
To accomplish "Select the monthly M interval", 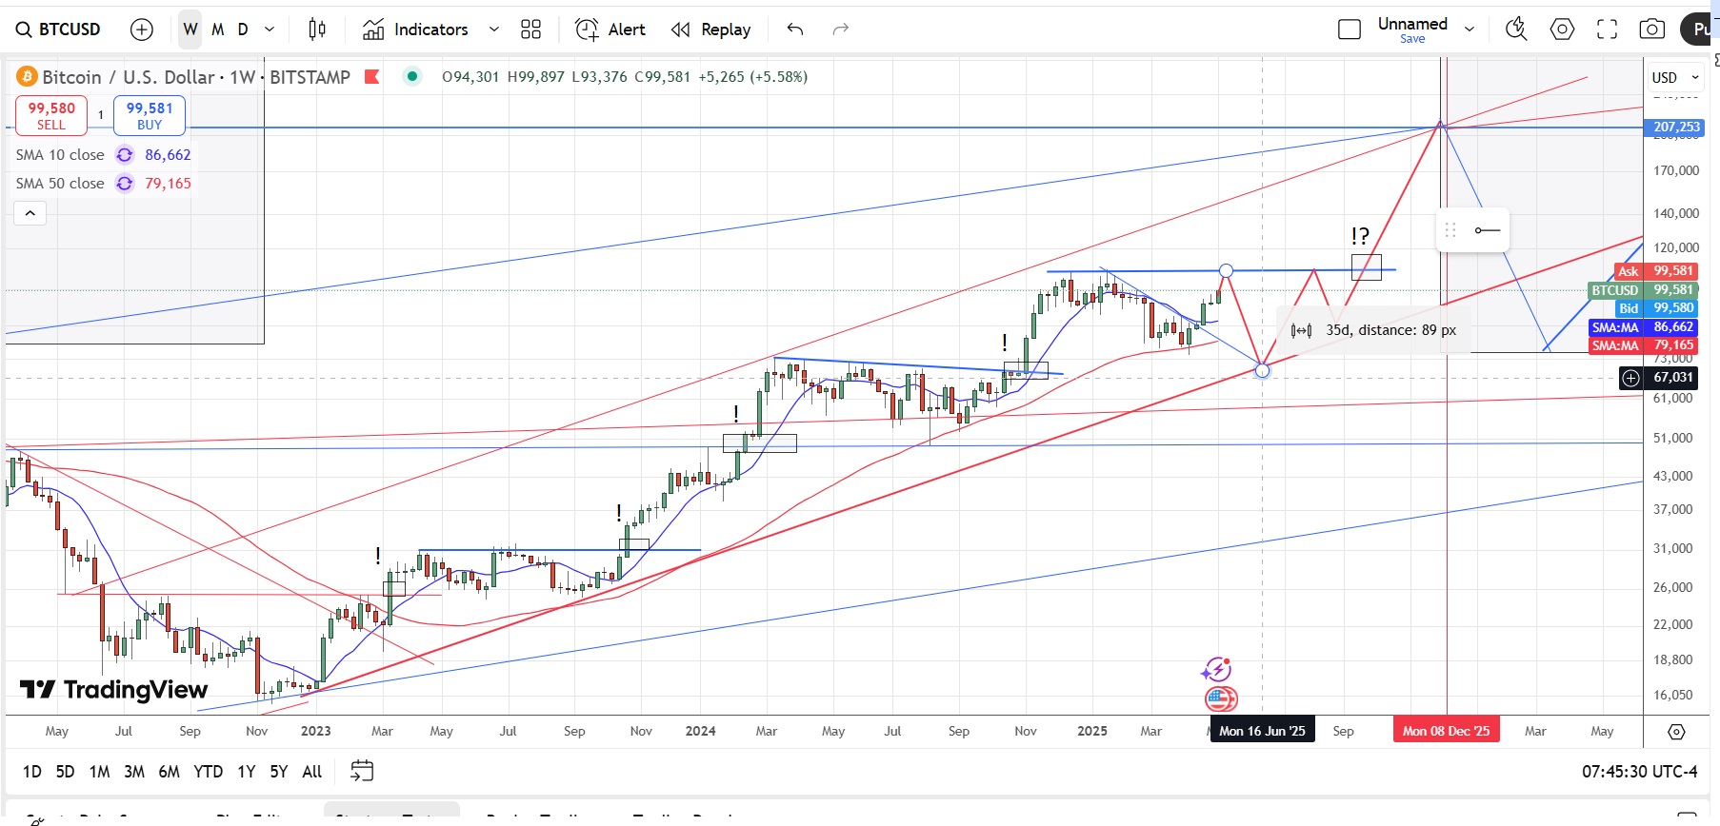I will click(x=217, y=29).
